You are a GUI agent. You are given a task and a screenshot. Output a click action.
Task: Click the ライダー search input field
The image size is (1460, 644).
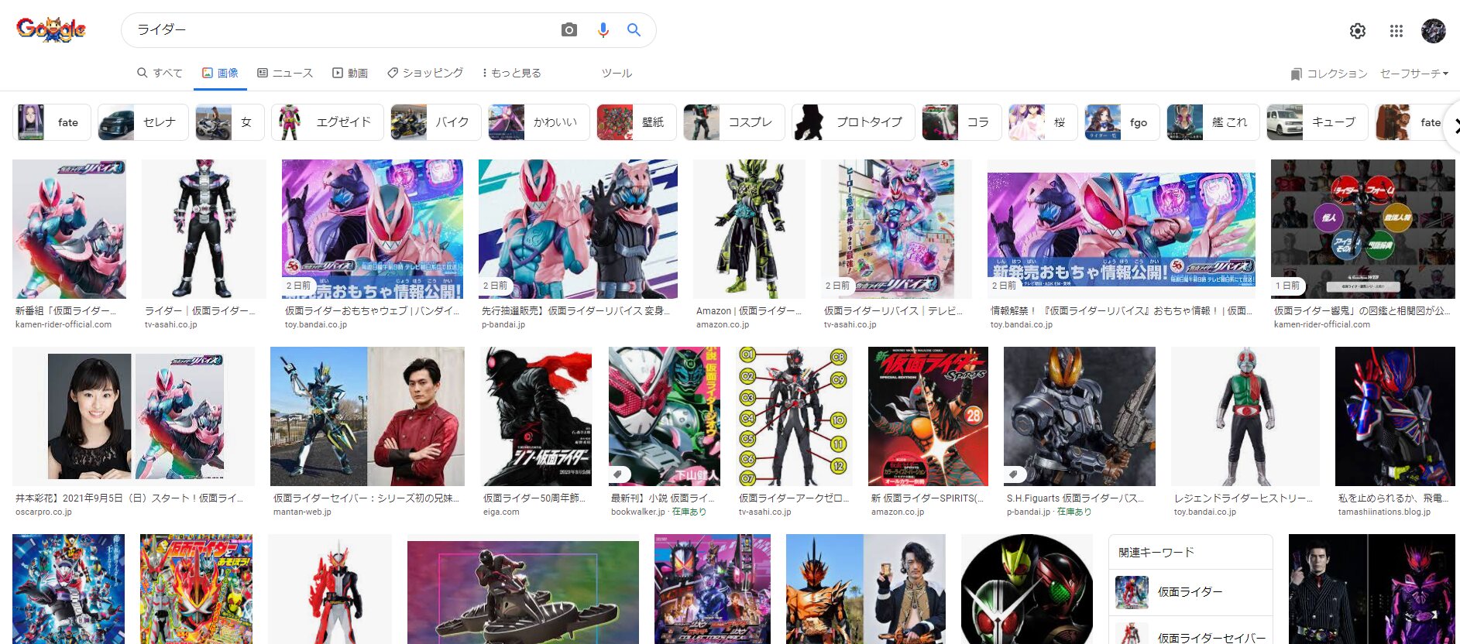tap(341, 30)
